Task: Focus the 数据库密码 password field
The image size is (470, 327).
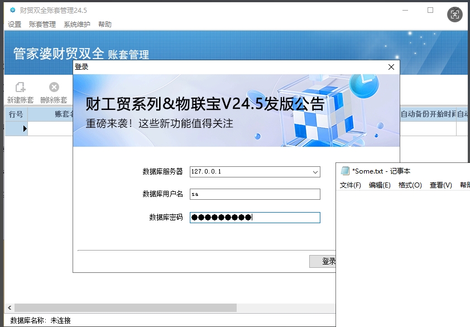Action: [255, 218]
